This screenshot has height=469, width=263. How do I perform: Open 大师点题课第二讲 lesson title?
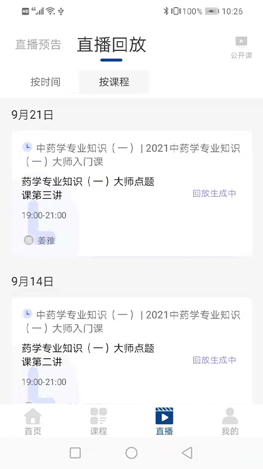tap(88, 355)
